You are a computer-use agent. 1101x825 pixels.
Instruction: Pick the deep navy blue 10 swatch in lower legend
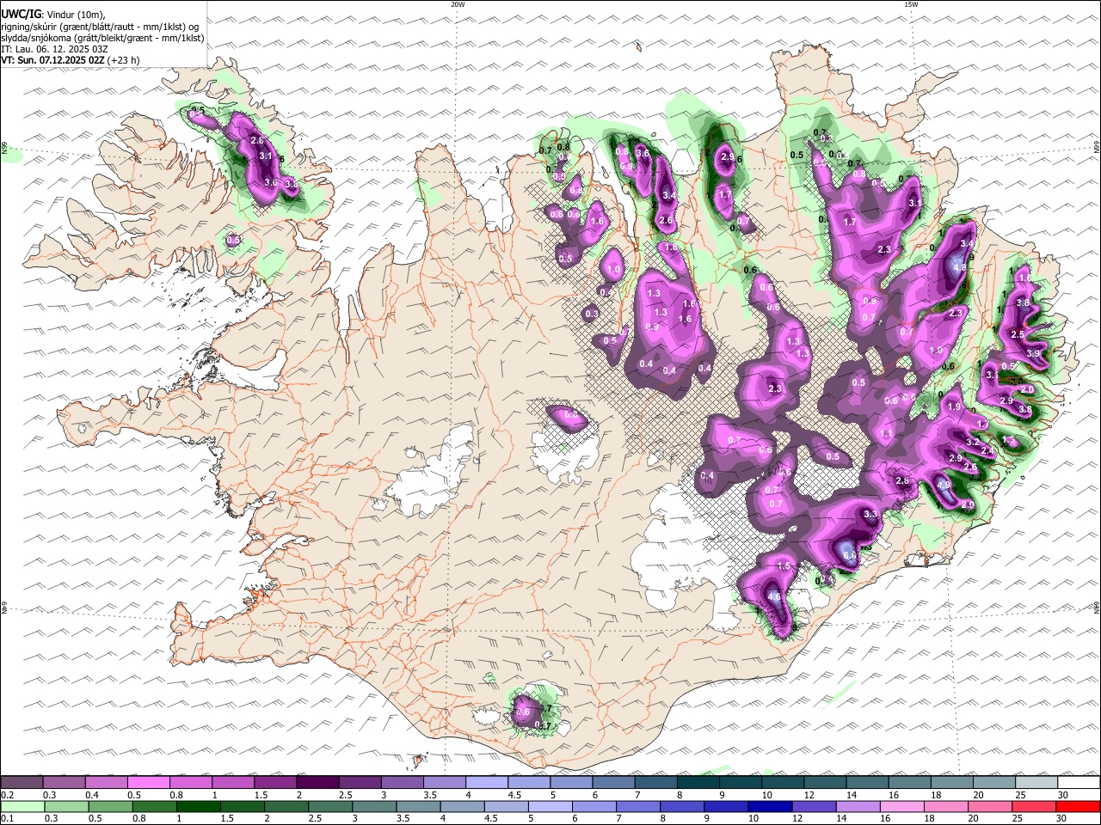pyautogui.click(x=771, y=806)
